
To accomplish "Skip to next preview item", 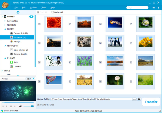I will coord(15,106).
